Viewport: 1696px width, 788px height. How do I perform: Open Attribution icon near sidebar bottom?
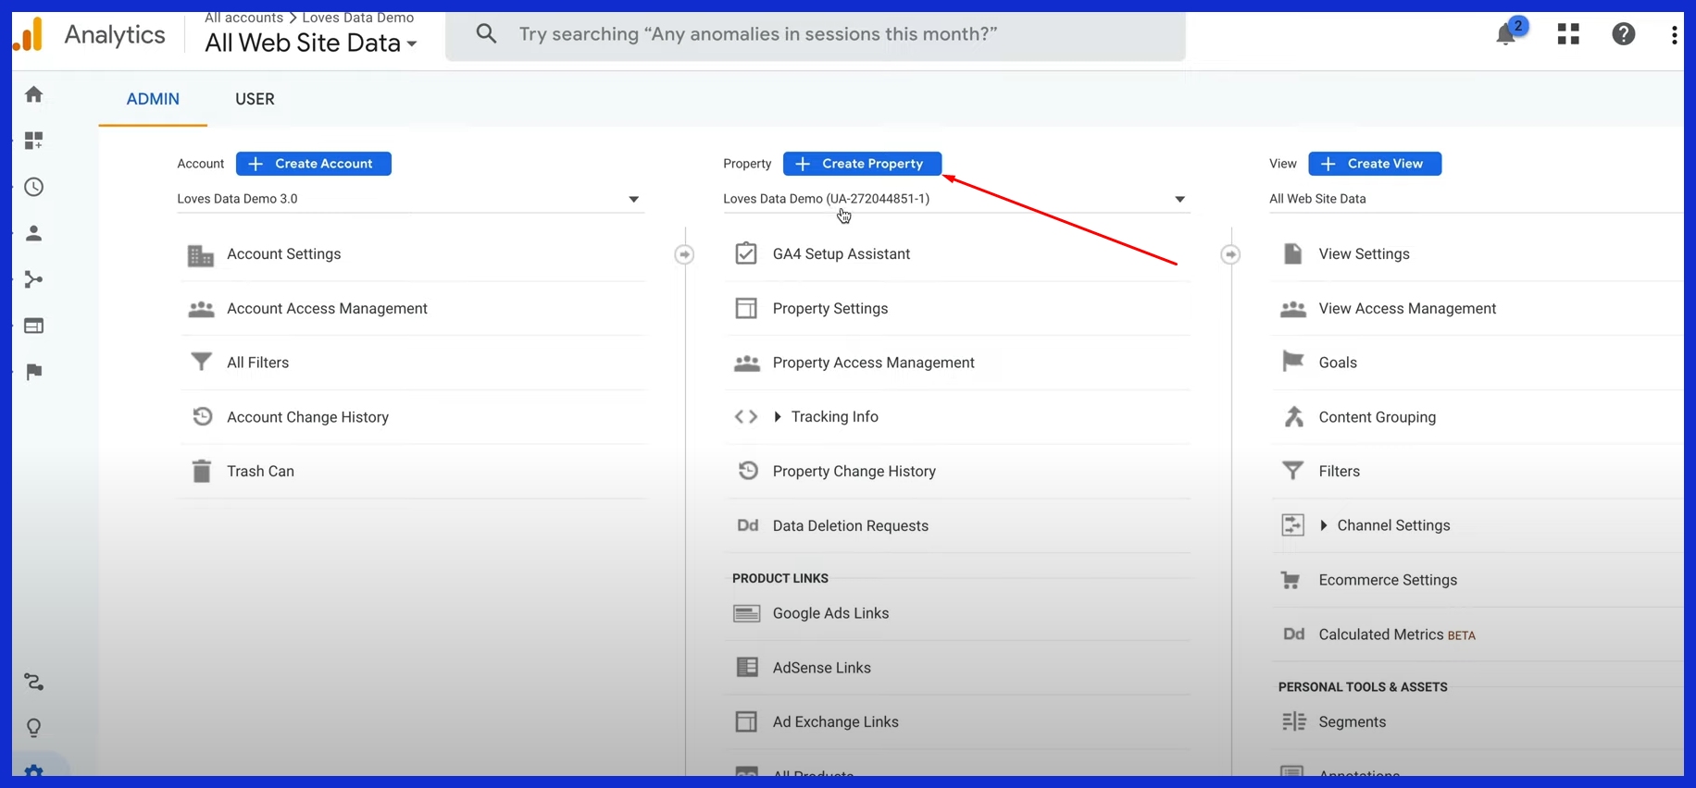coord(34,682)
